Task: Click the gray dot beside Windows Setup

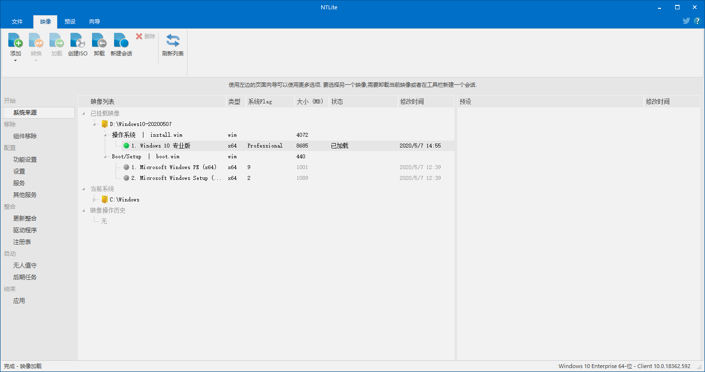Action: pyautogui.click(x=126, y=178)
